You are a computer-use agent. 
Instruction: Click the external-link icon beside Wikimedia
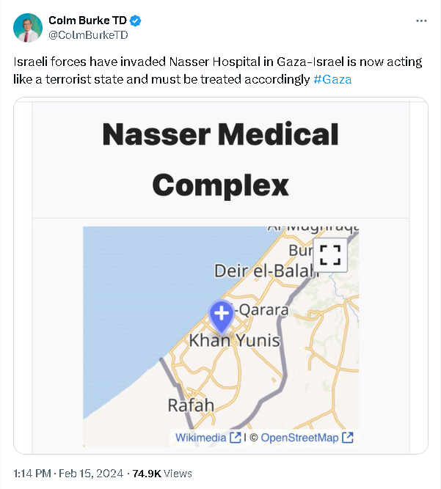pyautogui.click(x=236, y=438)
